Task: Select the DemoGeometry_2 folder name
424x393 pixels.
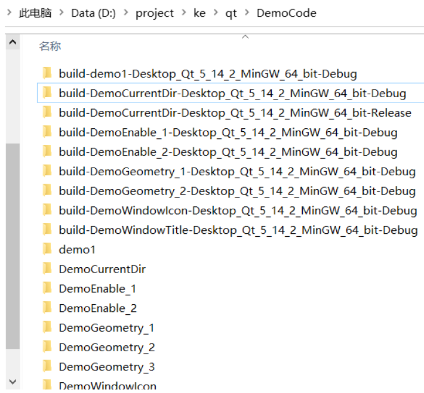Action: 107,348
